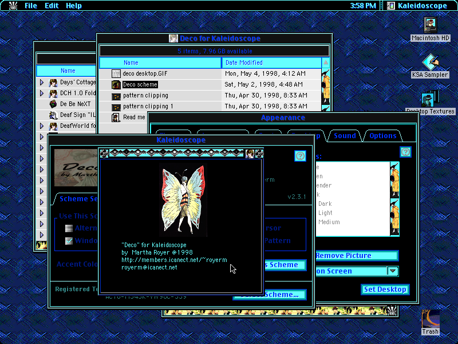The image size is (458, 344).
Task: Click the royerm@icanect.net email text
Action: point(149,267)
